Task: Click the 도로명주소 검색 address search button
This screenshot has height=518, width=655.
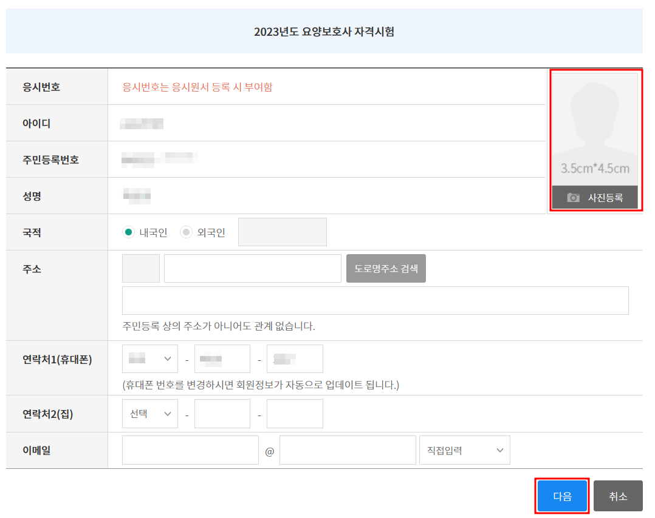Action: [x=386, y=268]
